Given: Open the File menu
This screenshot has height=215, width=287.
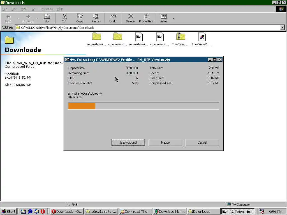Looking at the screenshot, I should click(5, 9).
